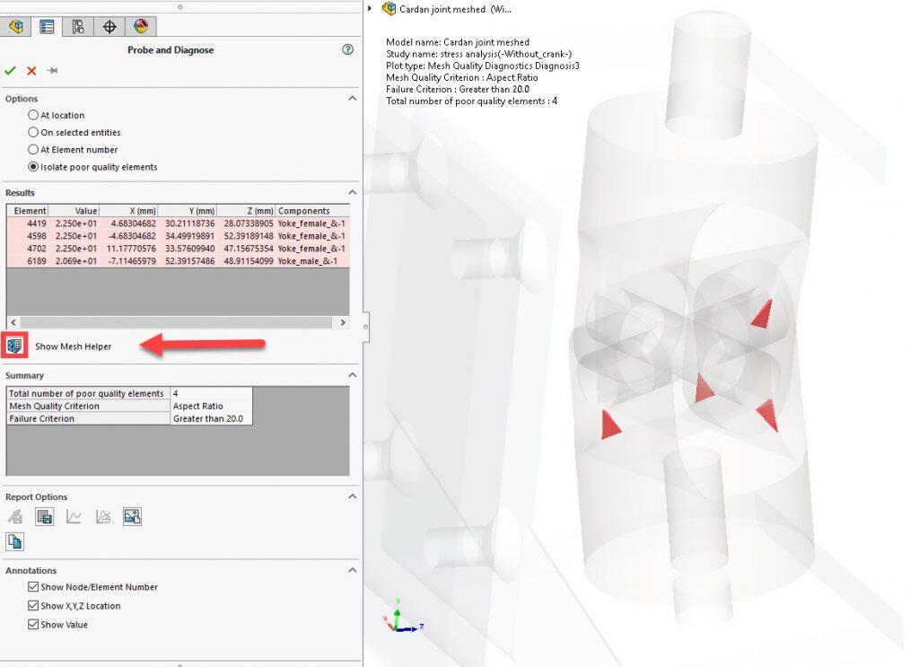Collapse the Results section
Screen dimensions: 919x667
352,192
